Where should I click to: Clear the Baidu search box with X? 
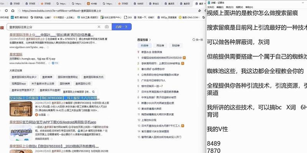tap(99, 27)
